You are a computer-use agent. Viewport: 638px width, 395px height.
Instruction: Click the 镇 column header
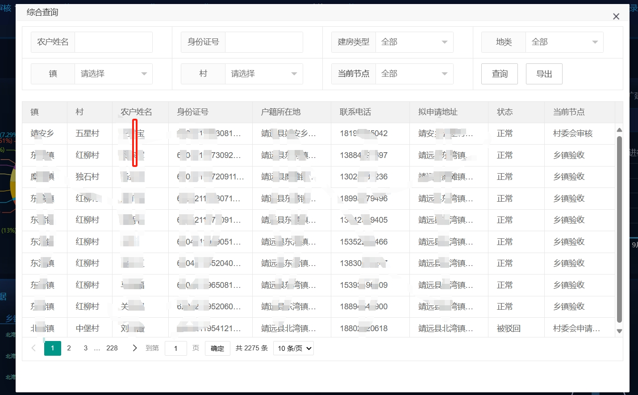pyautogui.click(x=45, y=112)
